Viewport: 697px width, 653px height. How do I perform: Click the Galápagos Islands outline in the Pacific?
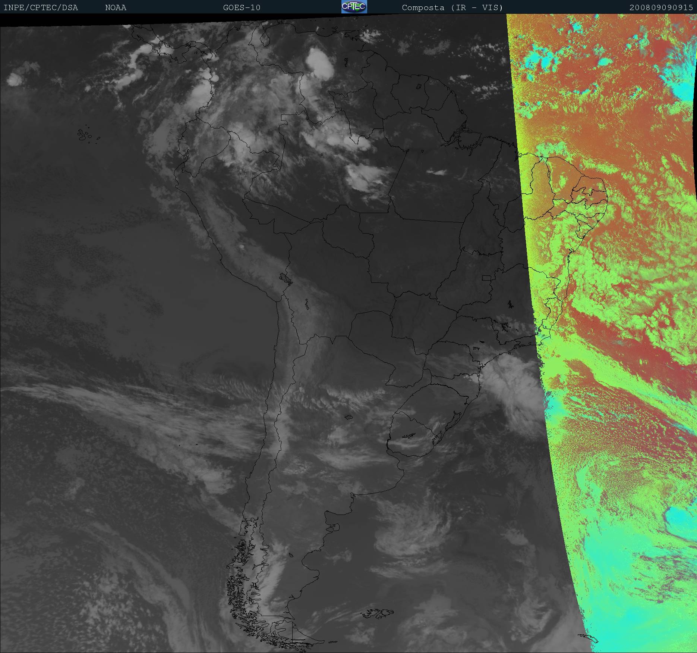pos(84,135)
